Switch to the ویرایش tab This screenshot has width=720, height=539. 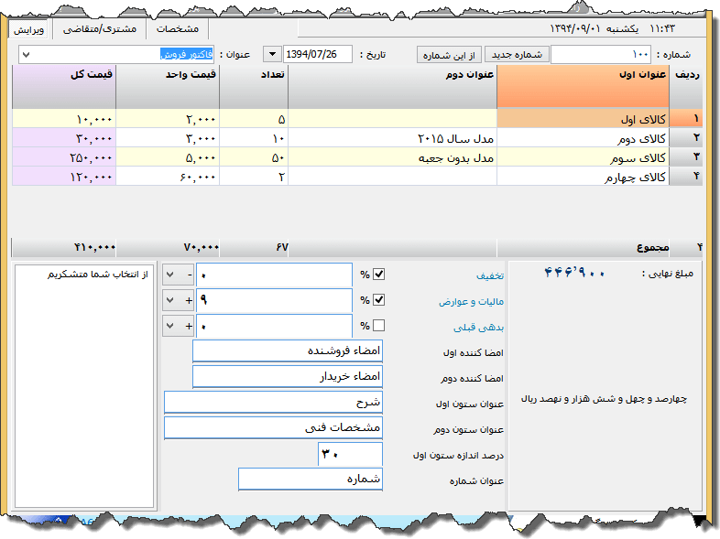[x=30, y=28]
